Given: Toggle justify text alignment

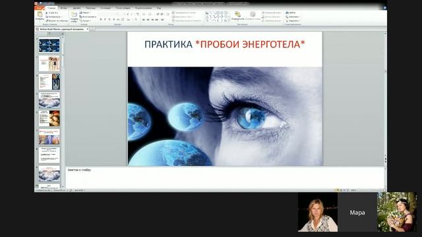Looking at the screenshot, I should pos(157,20).
